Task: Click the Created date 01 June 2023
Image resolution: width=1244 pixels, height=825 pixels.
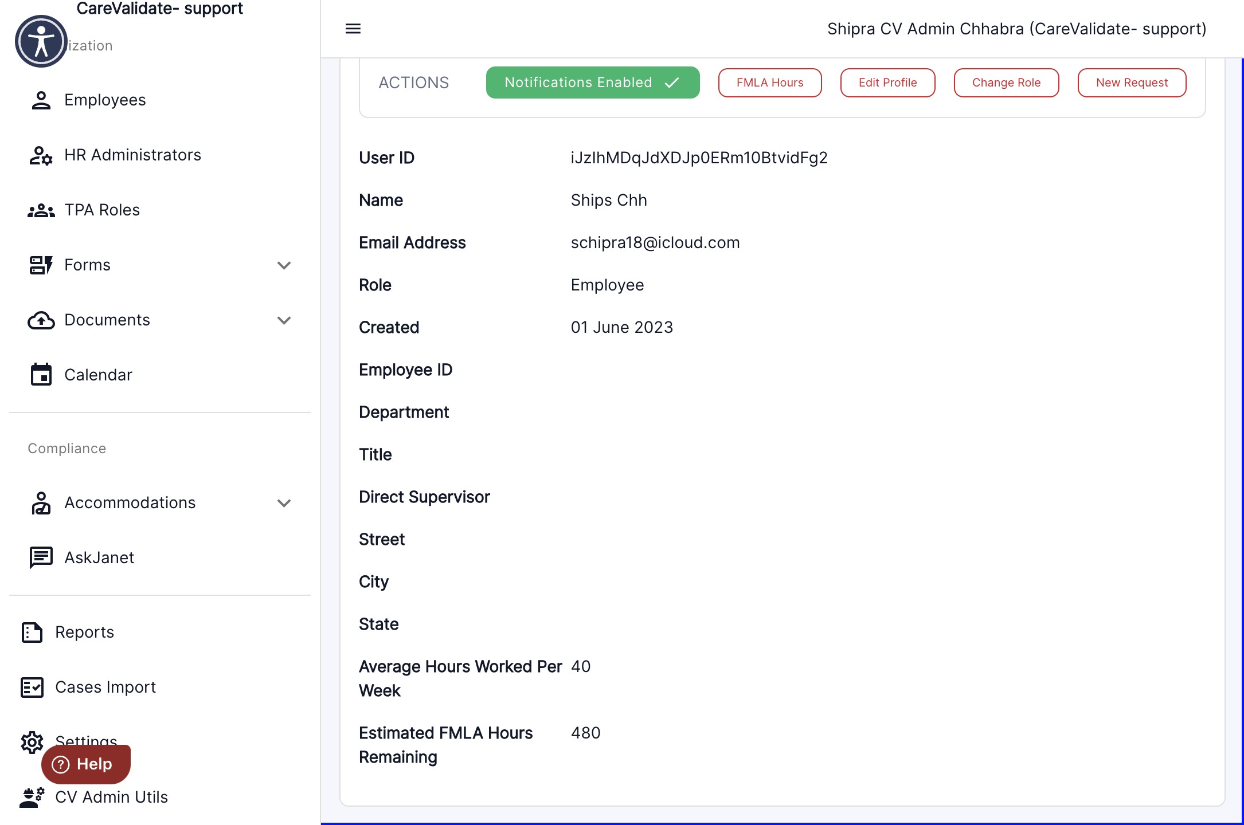Action: point(622,327)
